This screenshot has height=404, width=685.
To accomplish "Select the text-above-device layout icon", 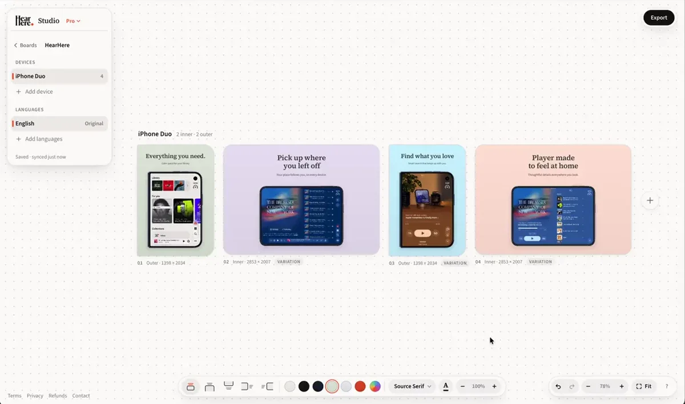I will [191, 386].
